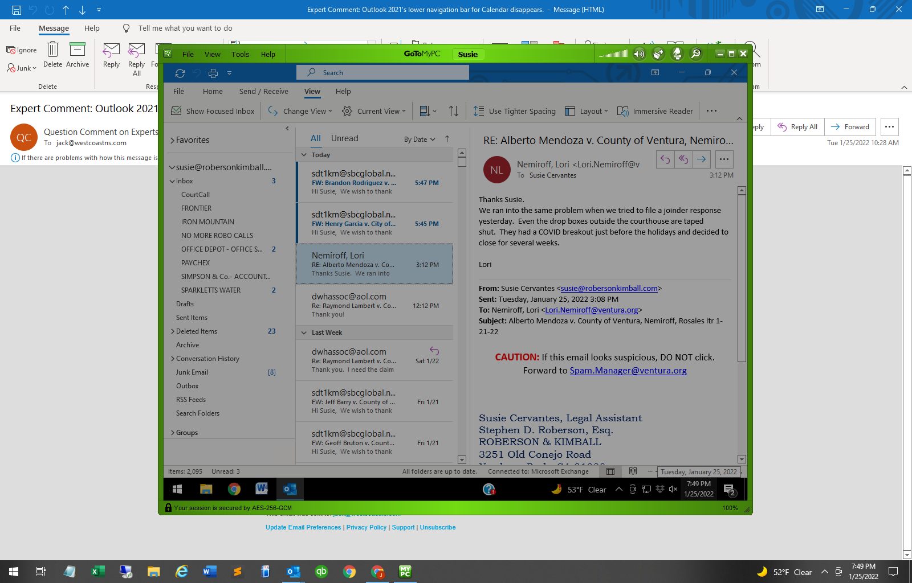Click the reverse sort order arrow icon
Screen dimensions: 912x583
coord(454,110)
